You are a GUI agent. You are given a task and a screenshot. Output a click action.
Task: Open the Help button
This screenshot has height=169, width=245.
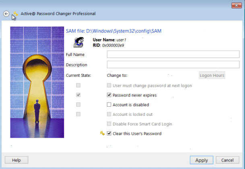(x=16, y=160)
